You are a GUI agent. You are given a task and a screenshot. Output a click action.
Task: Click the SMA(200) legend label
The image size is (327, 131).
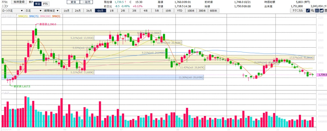point(46,17)
